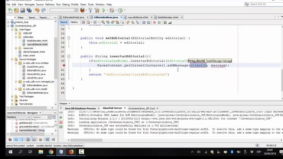Select getListaEditoriales() in the Navigator

click(x=36, y=127)
